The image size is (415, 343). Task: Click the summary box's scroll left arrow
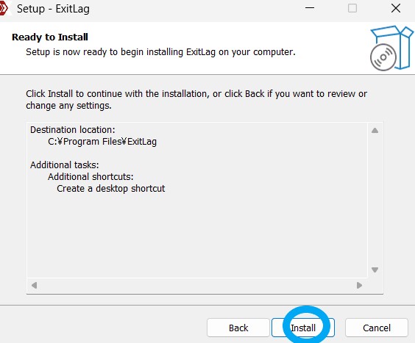coord(34,286)
